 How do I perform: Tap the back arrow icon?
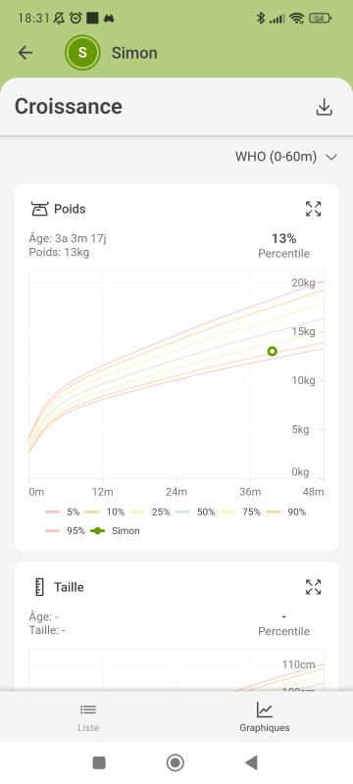[25, 53]
